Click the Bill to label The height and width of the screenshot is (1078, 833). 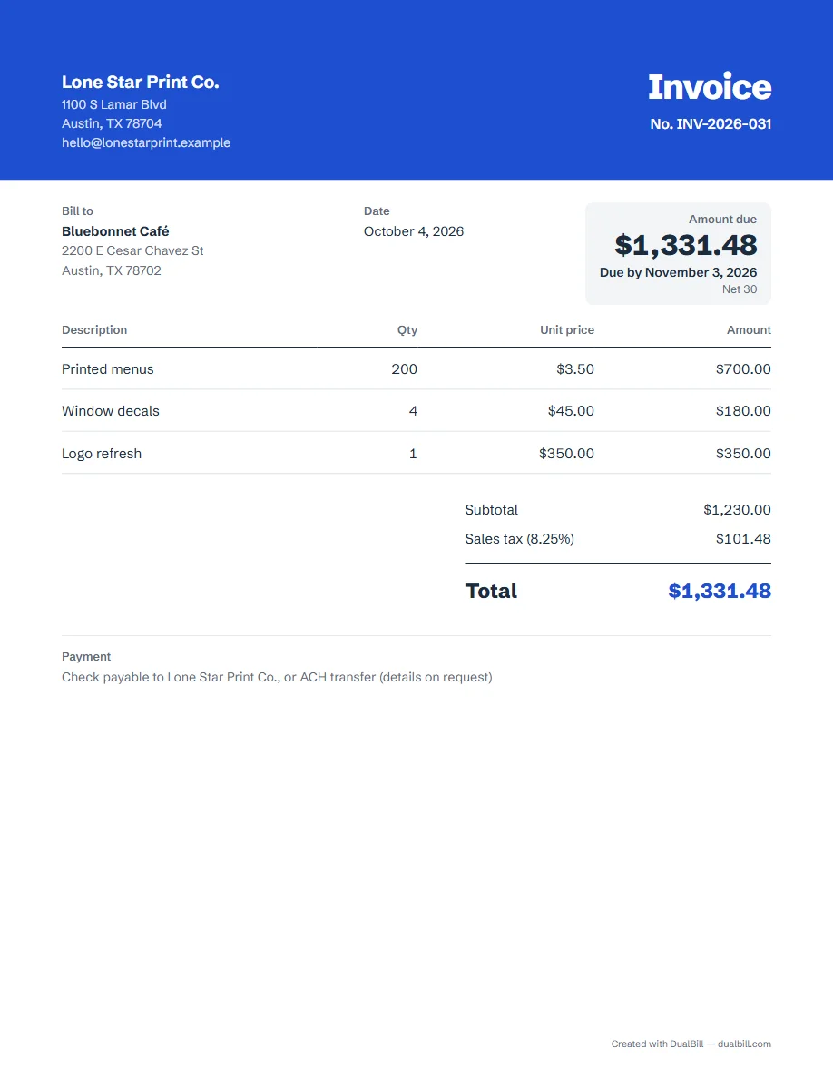point(78,211)
